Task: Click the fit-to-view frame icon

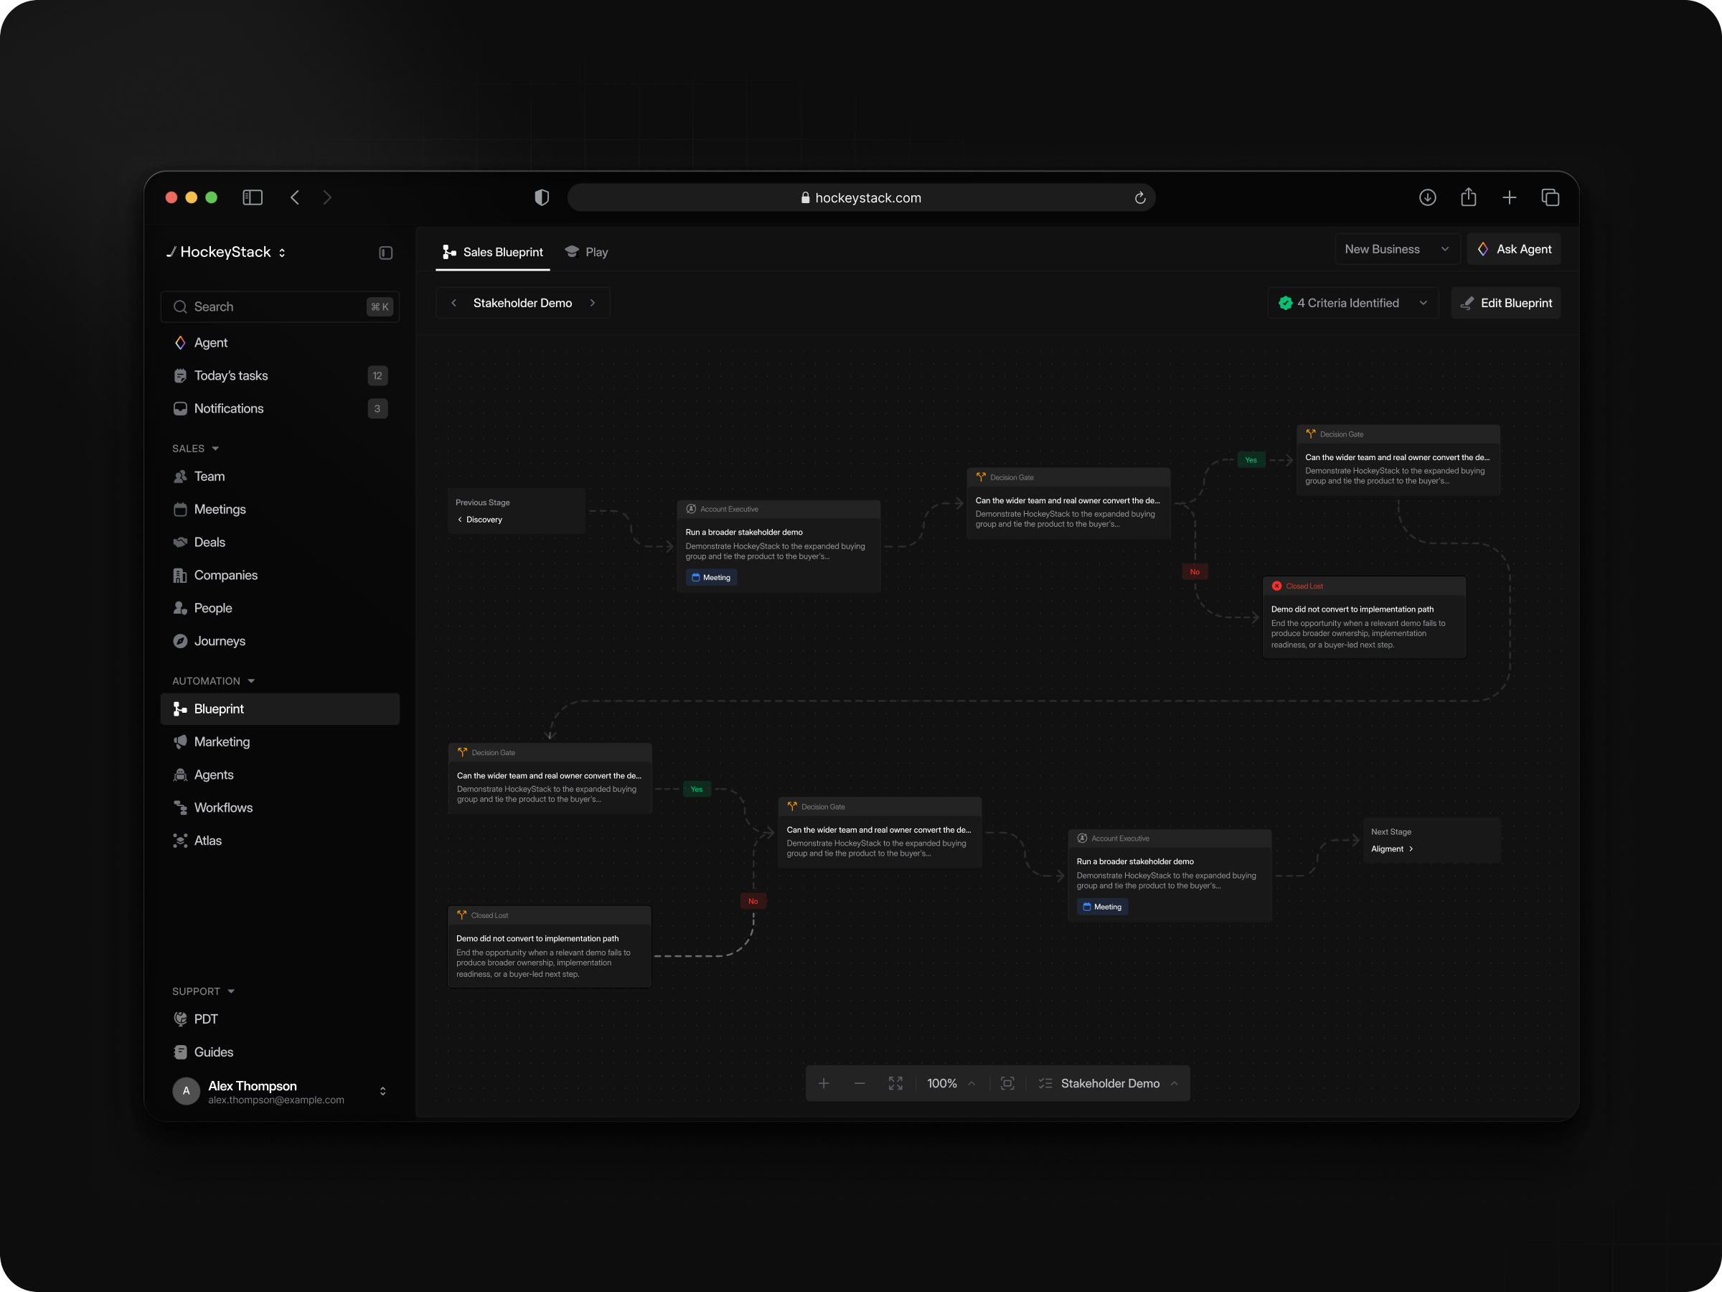Action: click(1007, 1083)
